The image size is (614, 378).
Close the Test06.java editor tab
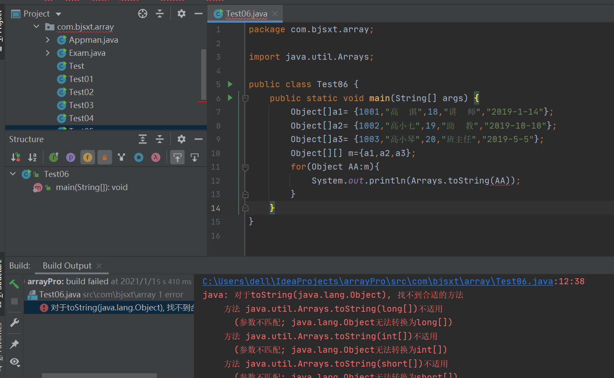pos(275,14)
